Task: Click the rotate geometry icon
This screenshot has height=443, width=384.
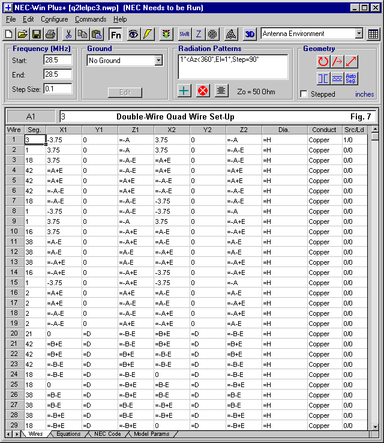Action: (323, 61)
